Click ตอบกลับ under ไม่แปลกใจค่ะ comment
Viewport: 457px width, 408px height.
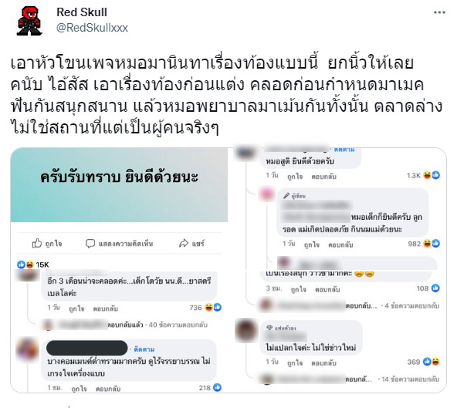point(323,362)
